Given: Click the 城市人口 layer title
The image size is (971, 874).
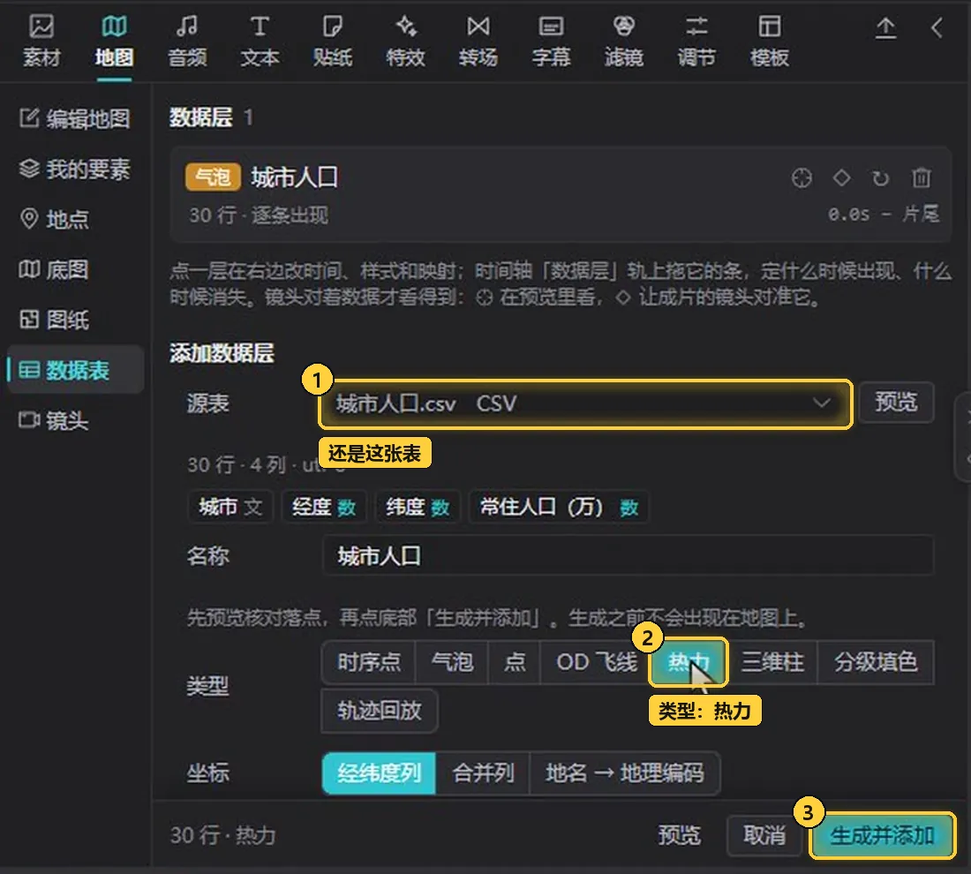Looking at the screenshot, I should pos(295,177).
